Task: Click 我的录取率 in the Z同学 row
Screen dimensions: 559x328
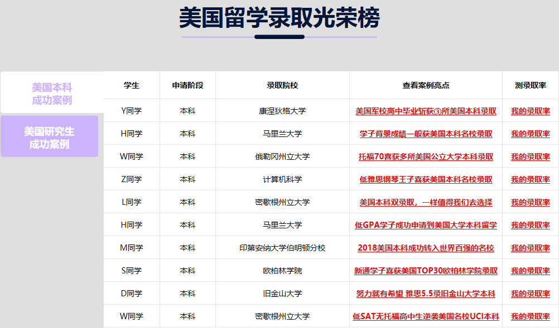Action: coord(530,179)
